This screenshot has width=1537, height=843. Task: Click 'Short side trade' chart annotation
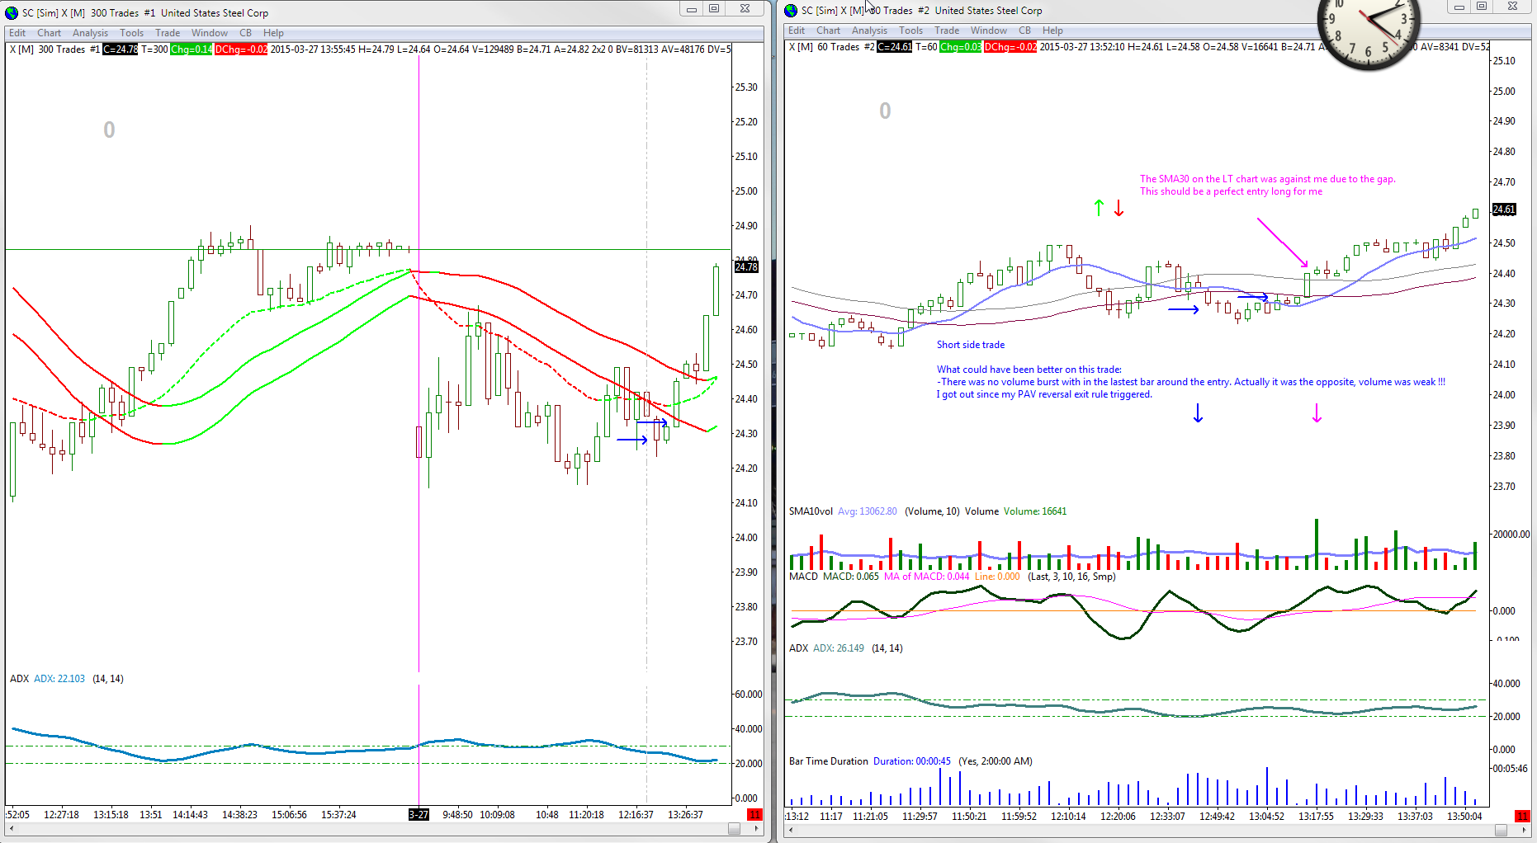coord(970,345)
